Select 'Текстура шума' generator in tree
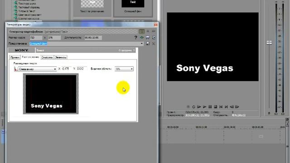290x163 pixels. click(x=27, y=4)
